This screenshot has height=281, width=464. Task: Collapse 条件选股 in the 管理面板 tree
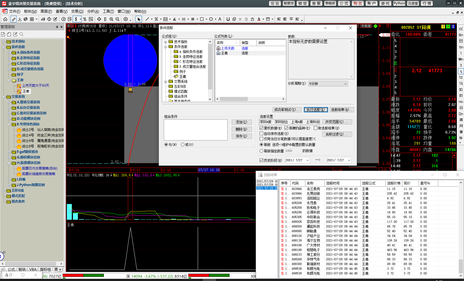pyautogui.click(x=4, y=47)
